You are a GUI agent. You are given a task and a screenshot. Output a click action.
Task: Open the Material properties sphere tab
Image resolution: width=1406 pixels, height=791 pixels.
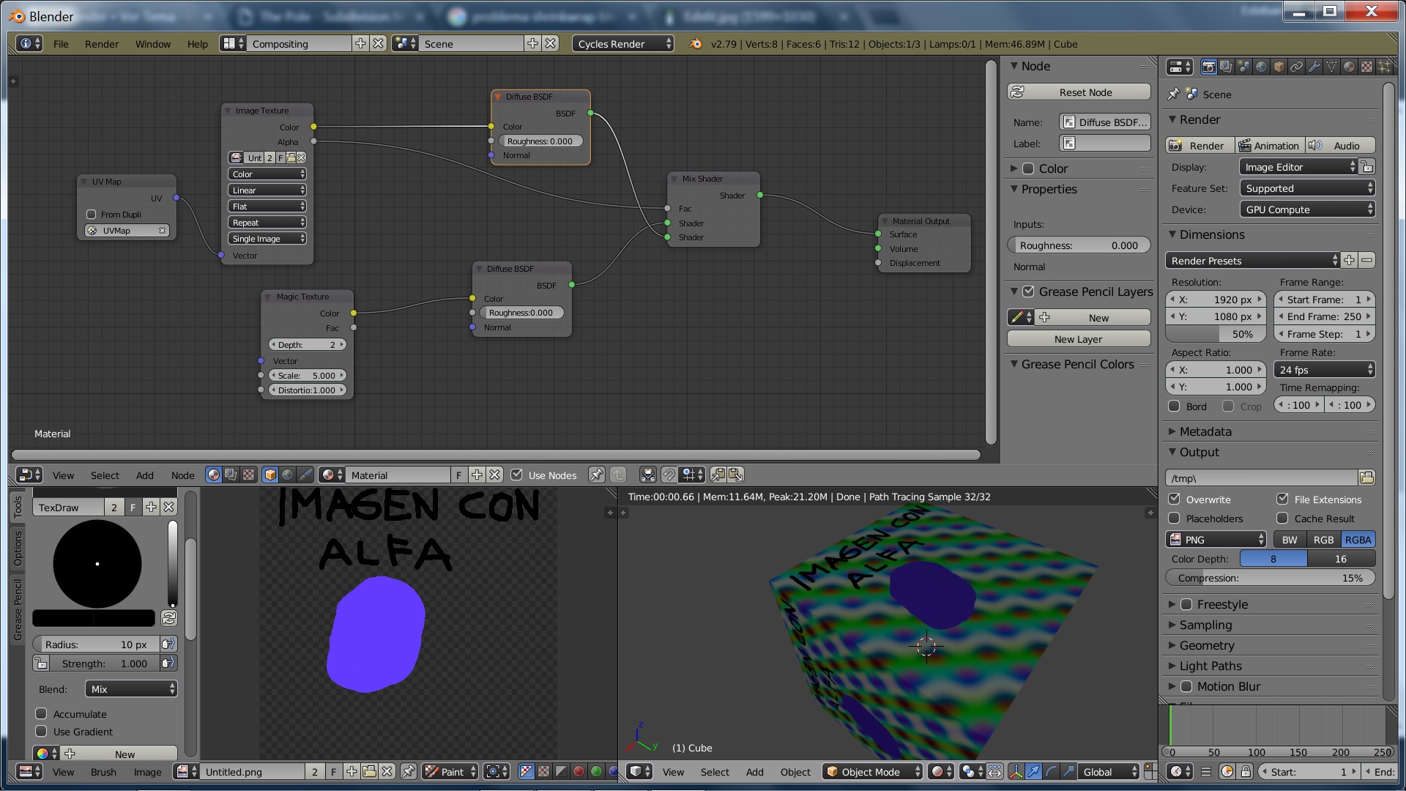(x=1349, y=67)
